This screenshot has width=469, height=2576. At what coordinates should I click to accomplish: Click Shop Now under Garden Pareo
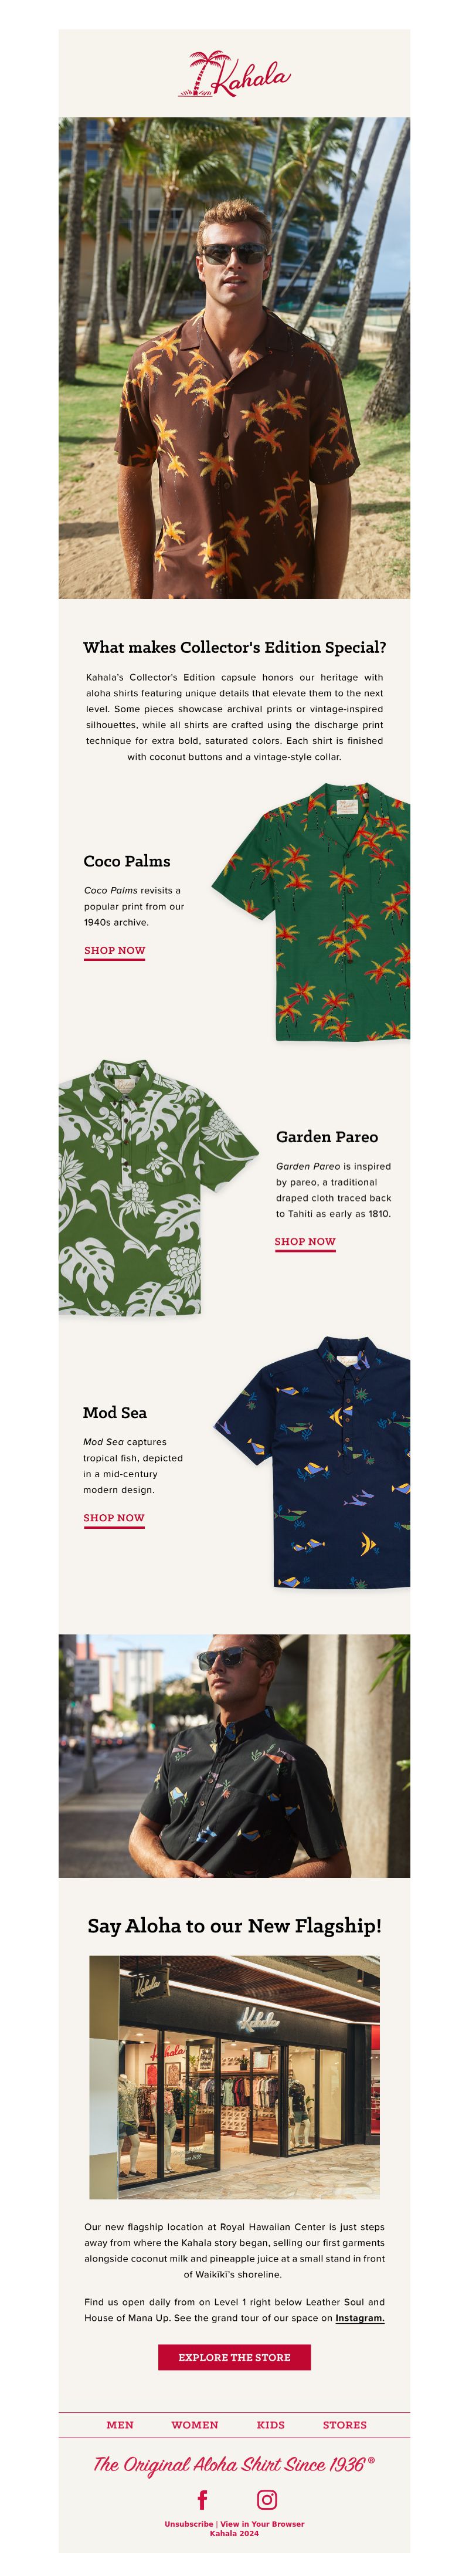[305, 1241]
